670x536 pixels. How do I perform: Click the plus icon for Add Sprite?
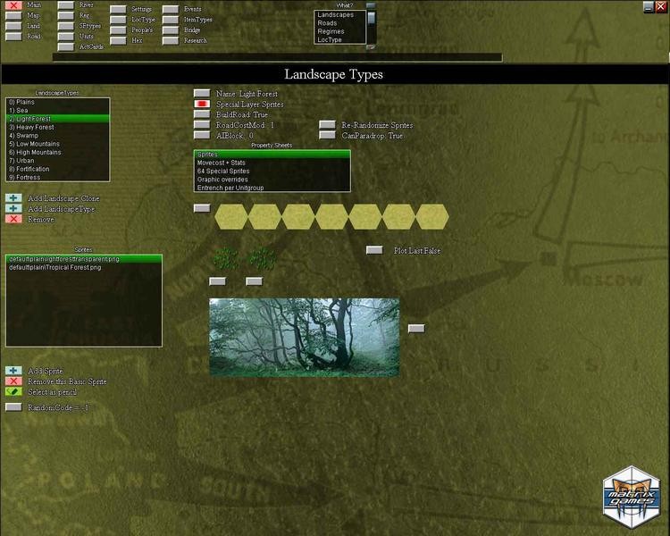(x=13, y=371)
